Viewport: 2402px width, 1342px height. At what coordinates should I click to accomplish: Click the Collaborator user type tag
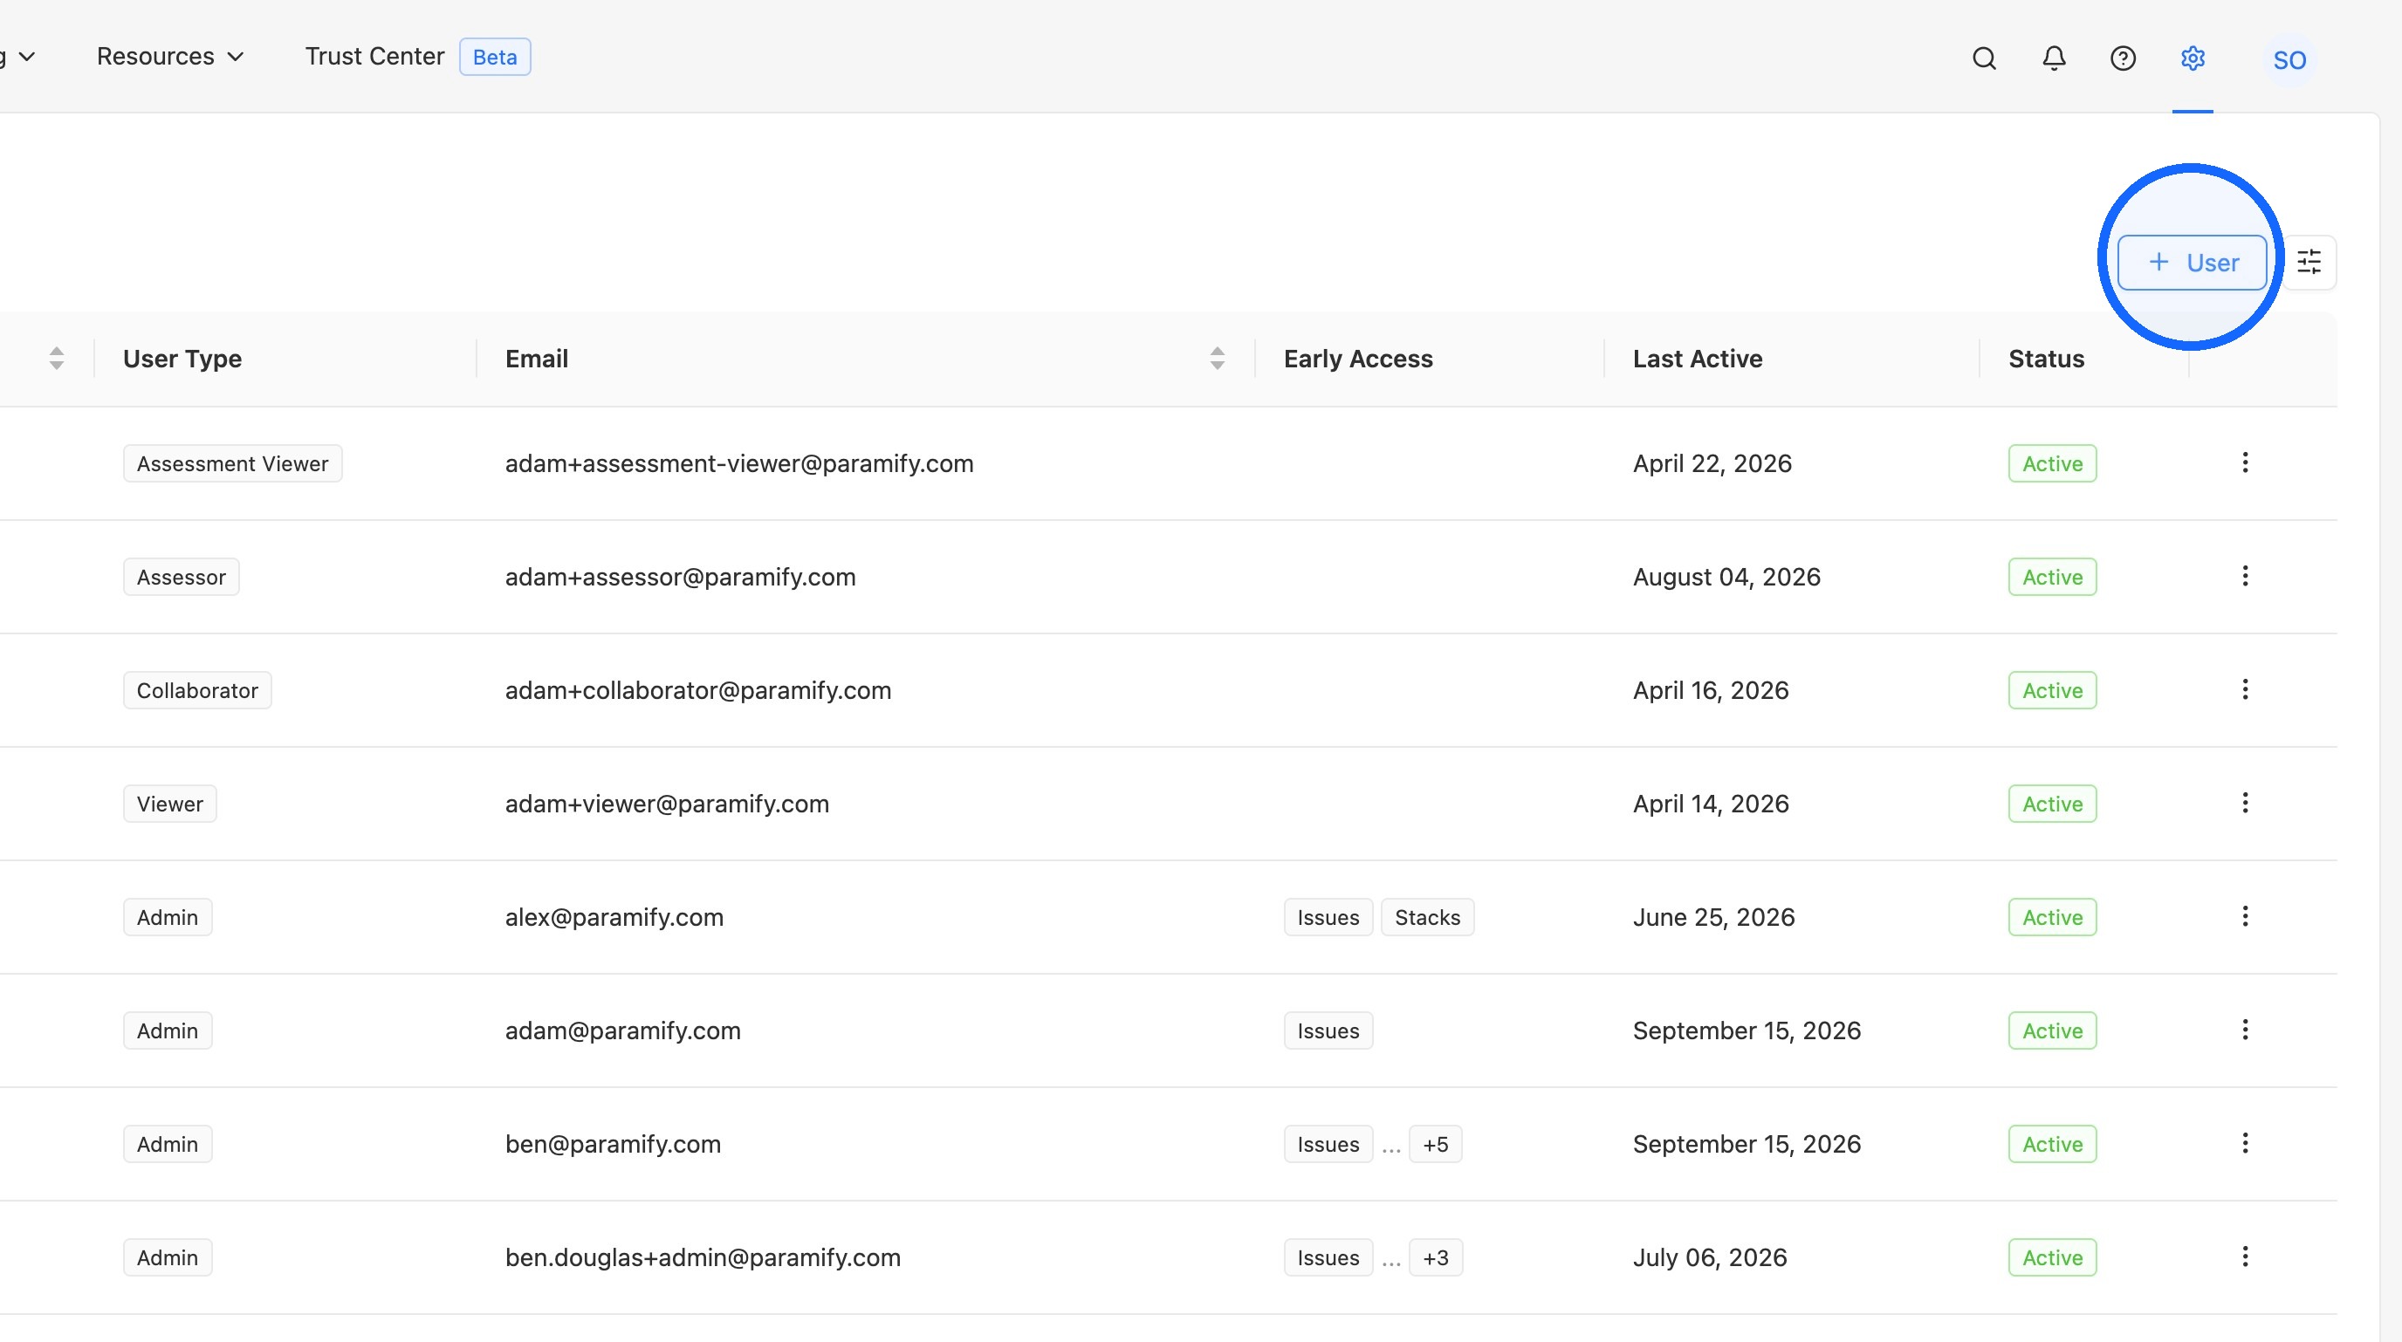(x=196, y=691)
